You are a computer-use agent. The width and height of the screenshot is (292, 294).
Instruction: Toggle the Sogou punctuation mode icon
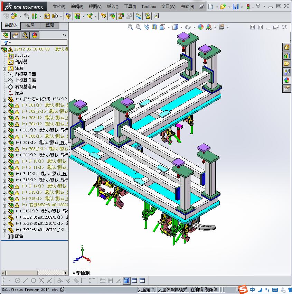coord(267,290)
